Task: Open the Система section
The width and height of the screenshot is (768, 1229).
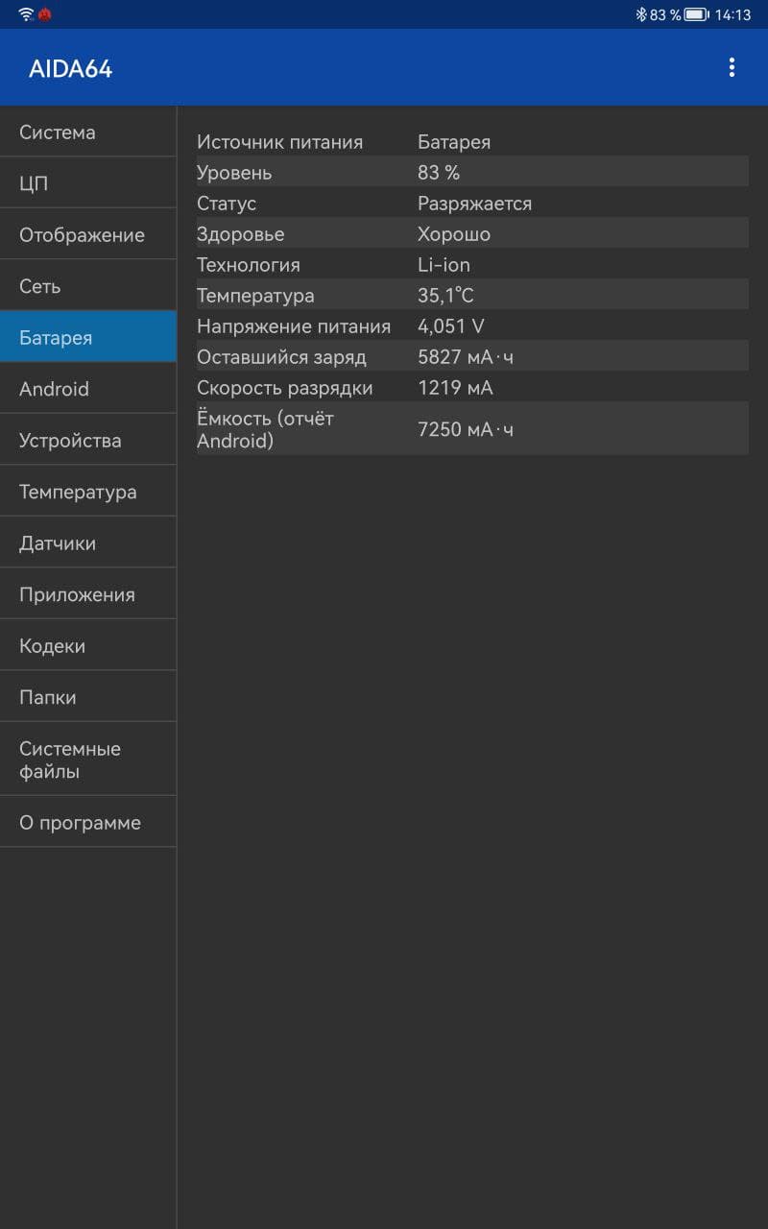Action: coord(88,133)
